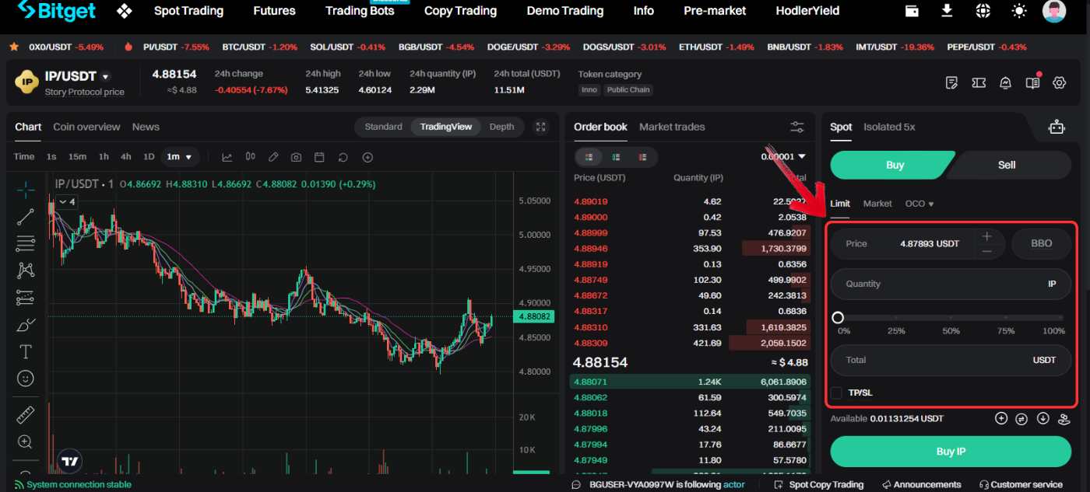
Task: Switch chart to Standard view
Action: click(383, 127)
